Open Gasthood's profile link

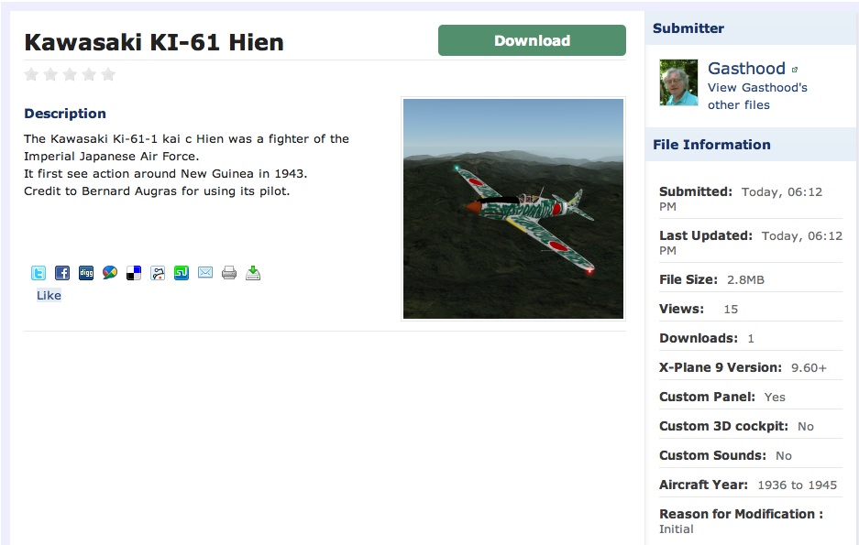point(746,69)
